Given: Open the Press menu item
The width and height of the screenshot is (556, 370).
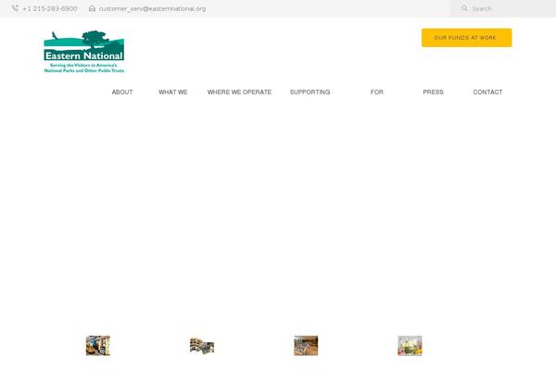Looking at the screenshot, I should 433,92.
